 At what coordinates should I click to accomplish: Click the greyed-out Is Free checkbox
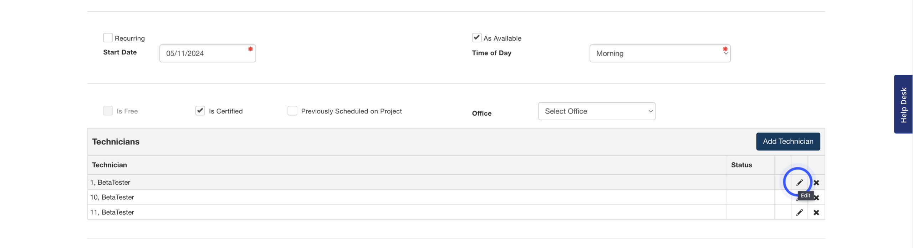click(108, 111)
